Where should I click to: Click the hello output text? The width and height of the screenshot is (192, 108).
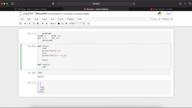coord(40,77)
